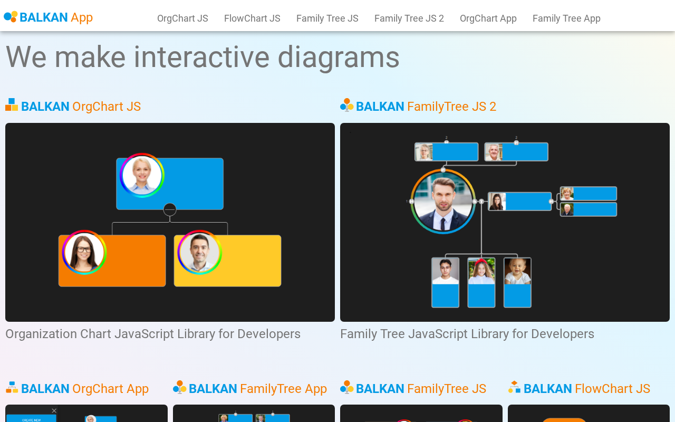Screen dimensions: 675x422
Task: Click the man avatar in the yellow node
Action: click(199, 252)
